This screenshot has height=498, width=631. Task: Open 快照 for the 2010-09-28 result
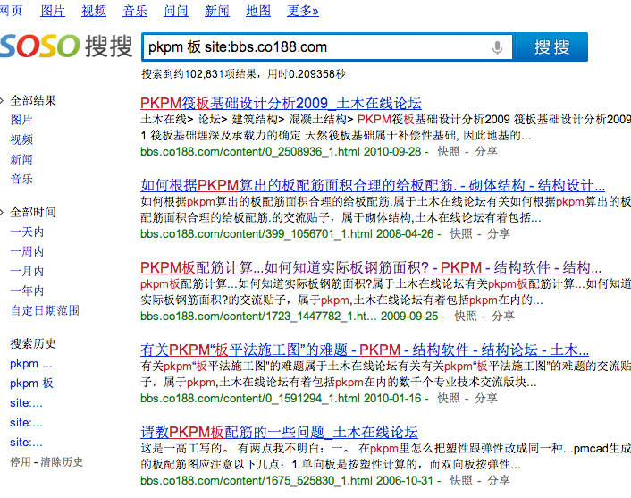coord(449,152)
